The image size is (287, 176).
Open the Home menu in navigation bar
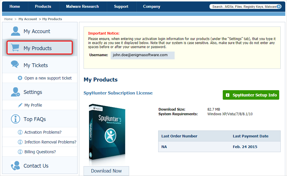(x=15, y=6)
